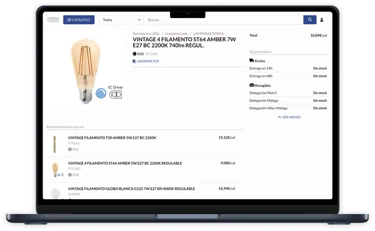Open T30 tubular bulb thumbnail
The width and height of the screenshot is (375, 231).
54,144
